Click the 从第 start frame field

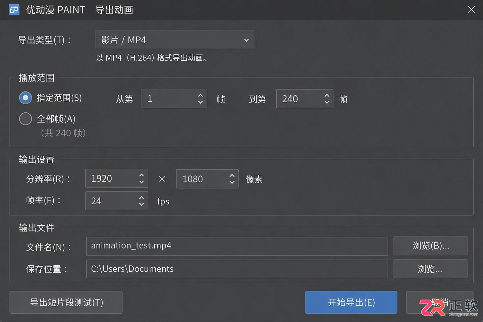[x=174, y=99]
